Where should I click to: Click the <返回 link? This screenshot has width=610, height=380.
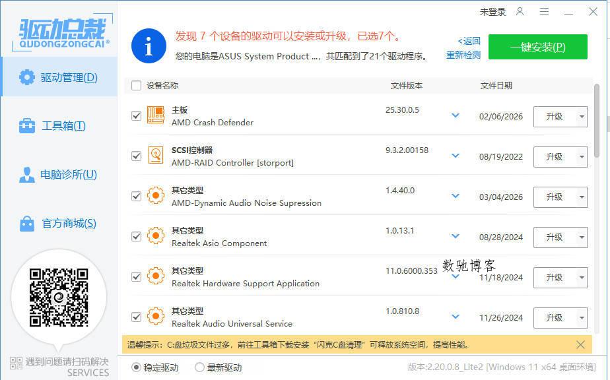[469, 41]
